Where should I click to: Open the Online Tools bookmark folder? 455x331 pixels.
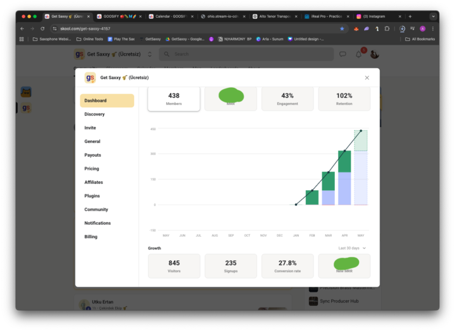[x=90, y=39]
